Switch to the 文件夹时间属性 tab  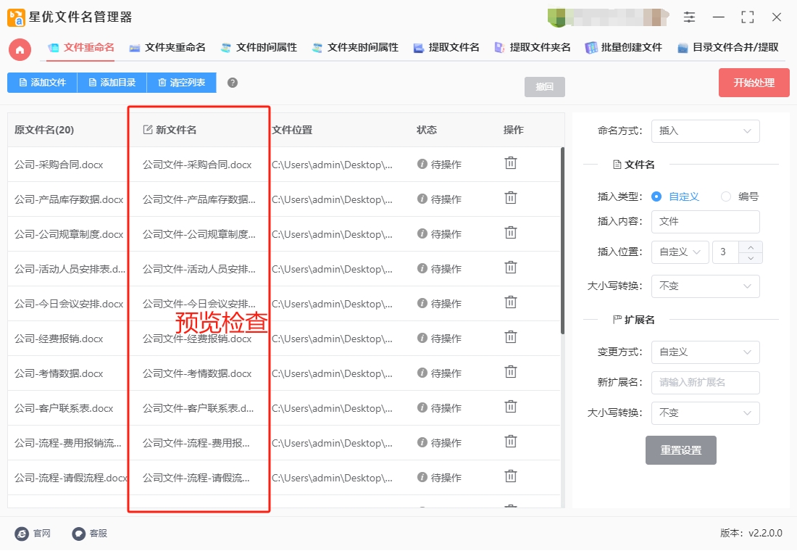[x=355, y=48]
